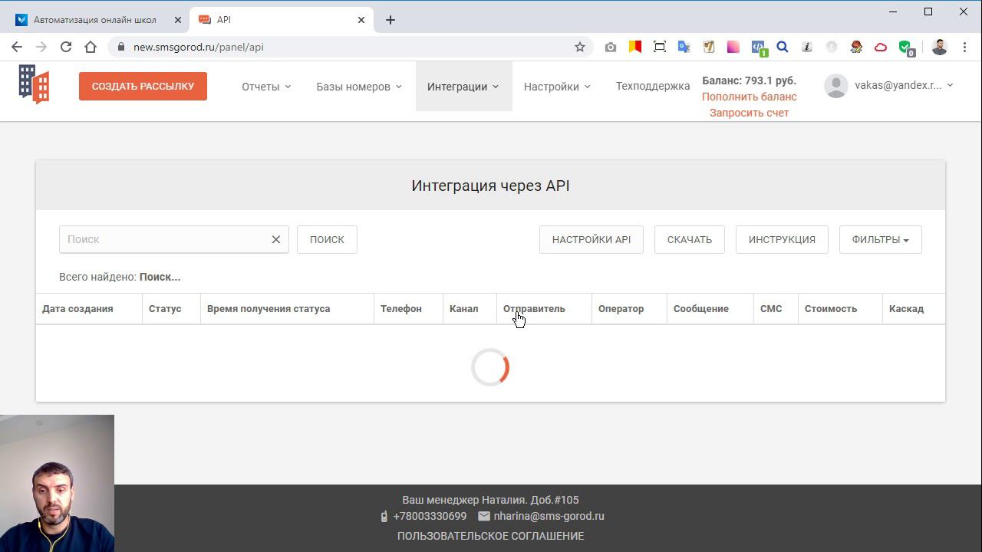The height and width of the screenshot is (552, 982).
Task: Open the Инструкция button
Action: (x=782, y=239)
